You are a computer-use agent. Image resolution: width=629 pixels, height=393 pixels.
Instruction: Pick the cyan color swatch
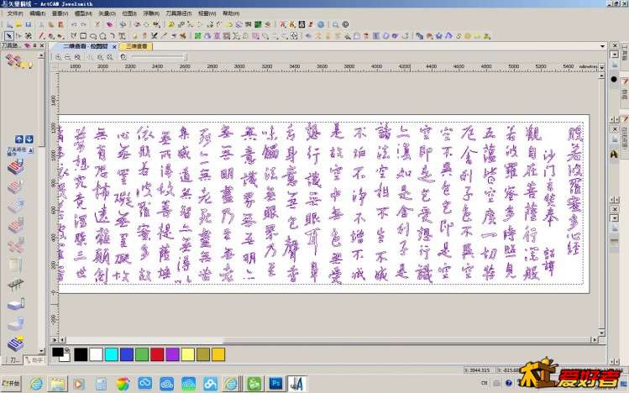(111, 354)
